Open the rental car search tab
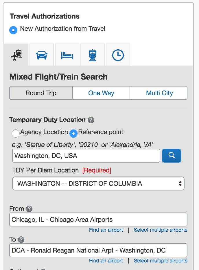 [x=42, y=55]
